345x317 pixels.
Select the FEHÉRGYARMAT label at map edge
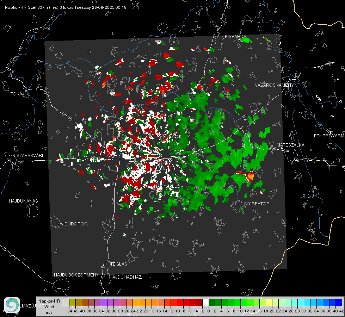pos(329,136)
